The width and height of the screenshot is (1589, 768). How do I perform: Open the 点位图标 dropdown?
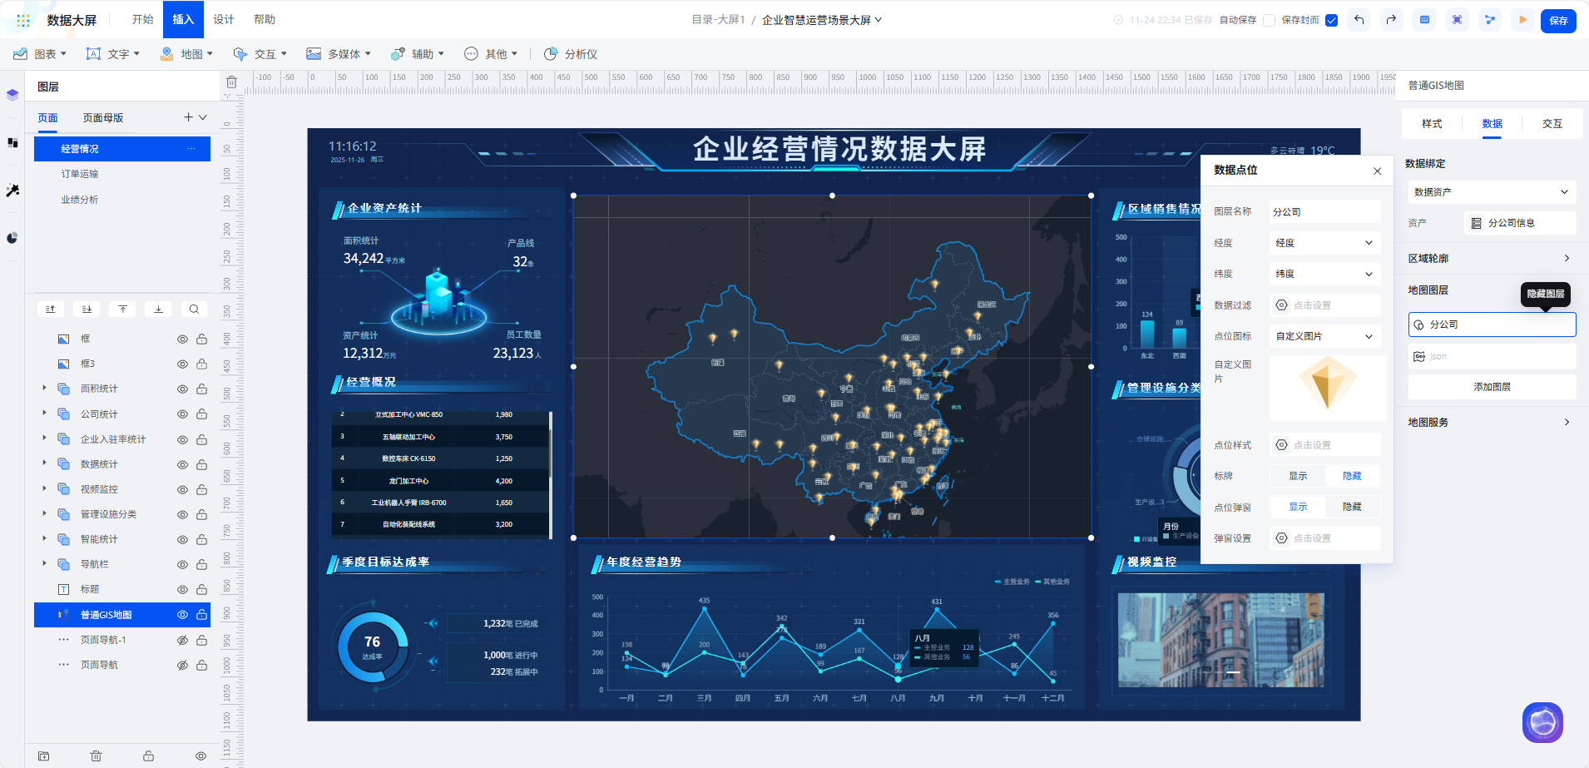[1324, 336]
